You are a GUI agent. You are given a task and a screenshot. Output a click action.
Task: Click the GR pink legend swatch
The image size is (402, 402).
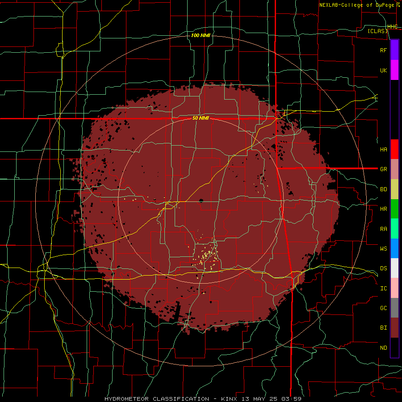point(394,169)
